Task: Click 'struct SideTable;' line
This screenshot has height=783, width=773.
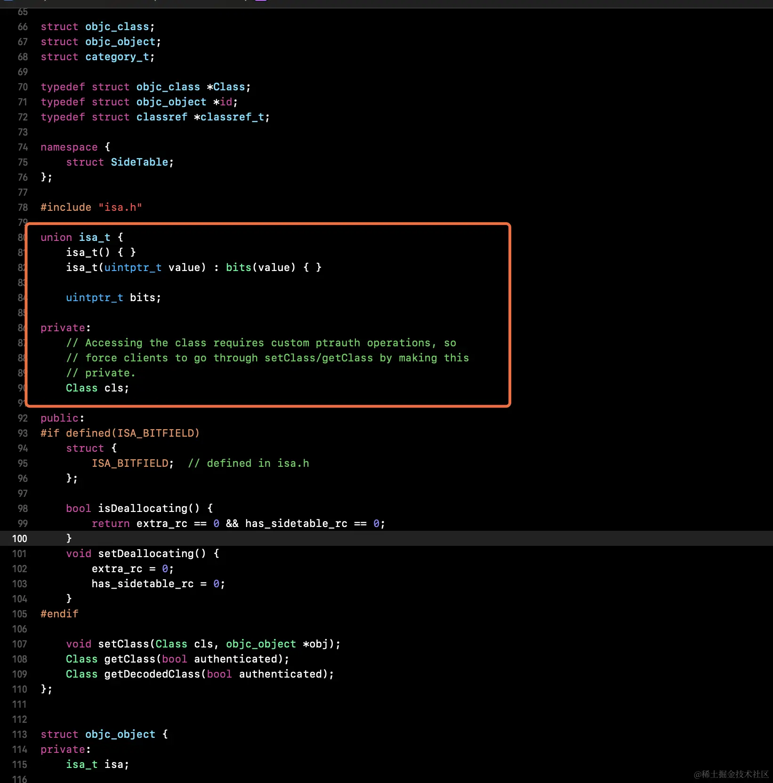Action: pyautogui.click(x=120, y=162)
